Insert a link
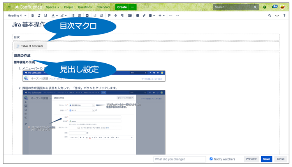292x167 pixels. (144, 16)
